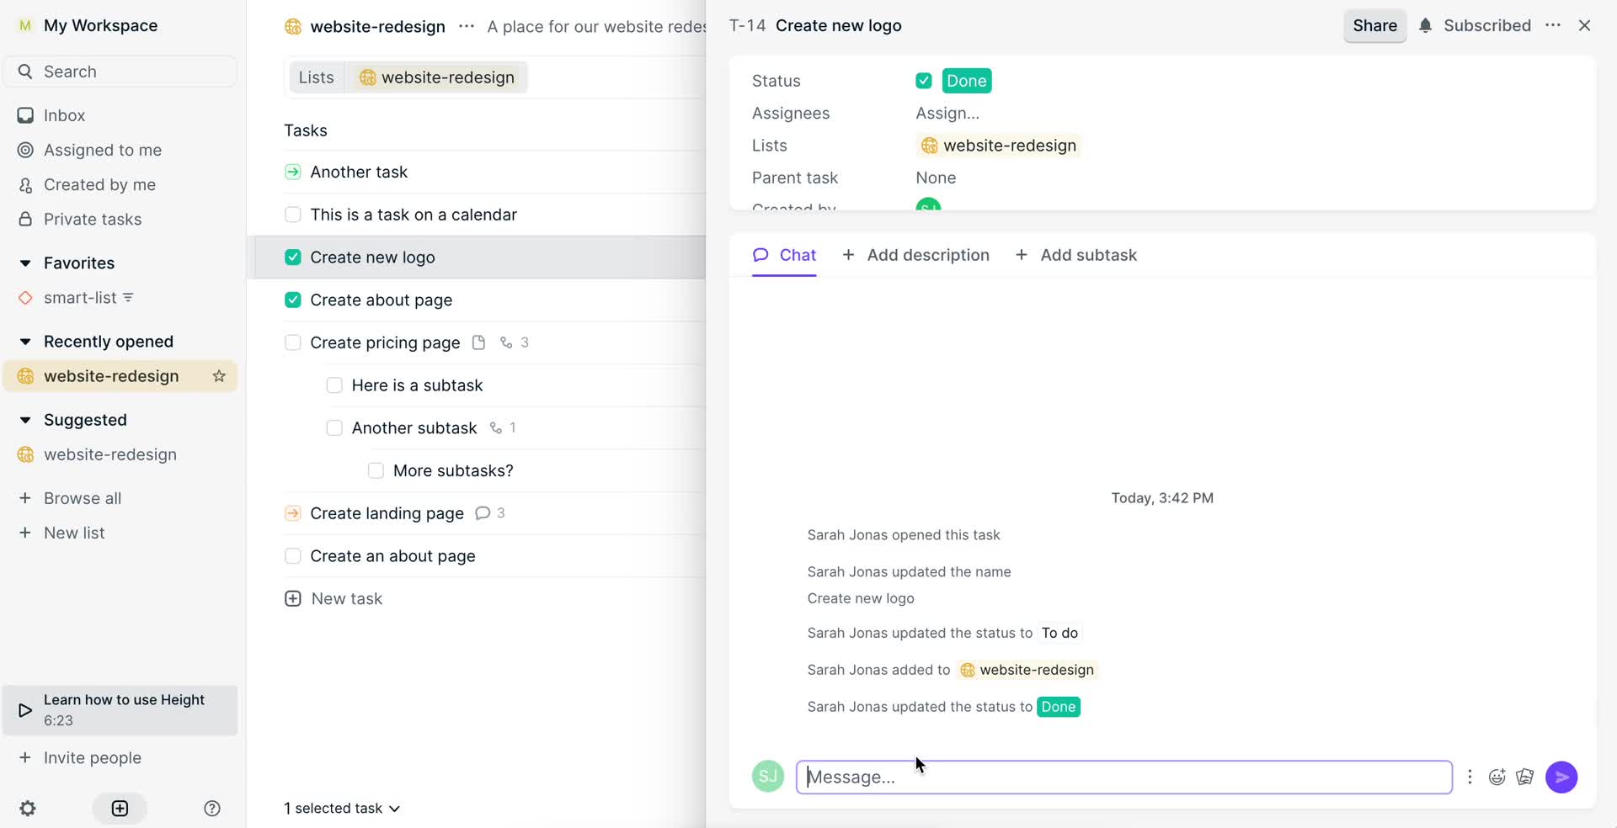Click Add subtask tab

tap(1075, 255)
